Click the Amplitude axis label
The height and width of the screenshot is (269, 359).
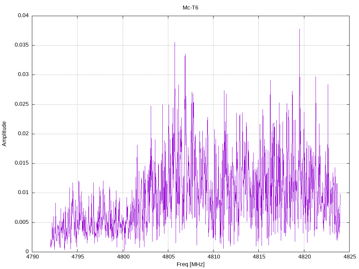[x=4, y=134]
